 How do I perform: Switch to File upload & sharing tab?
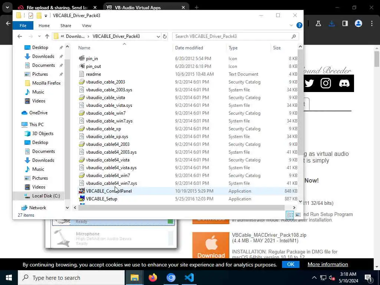(x=58, y=7)
